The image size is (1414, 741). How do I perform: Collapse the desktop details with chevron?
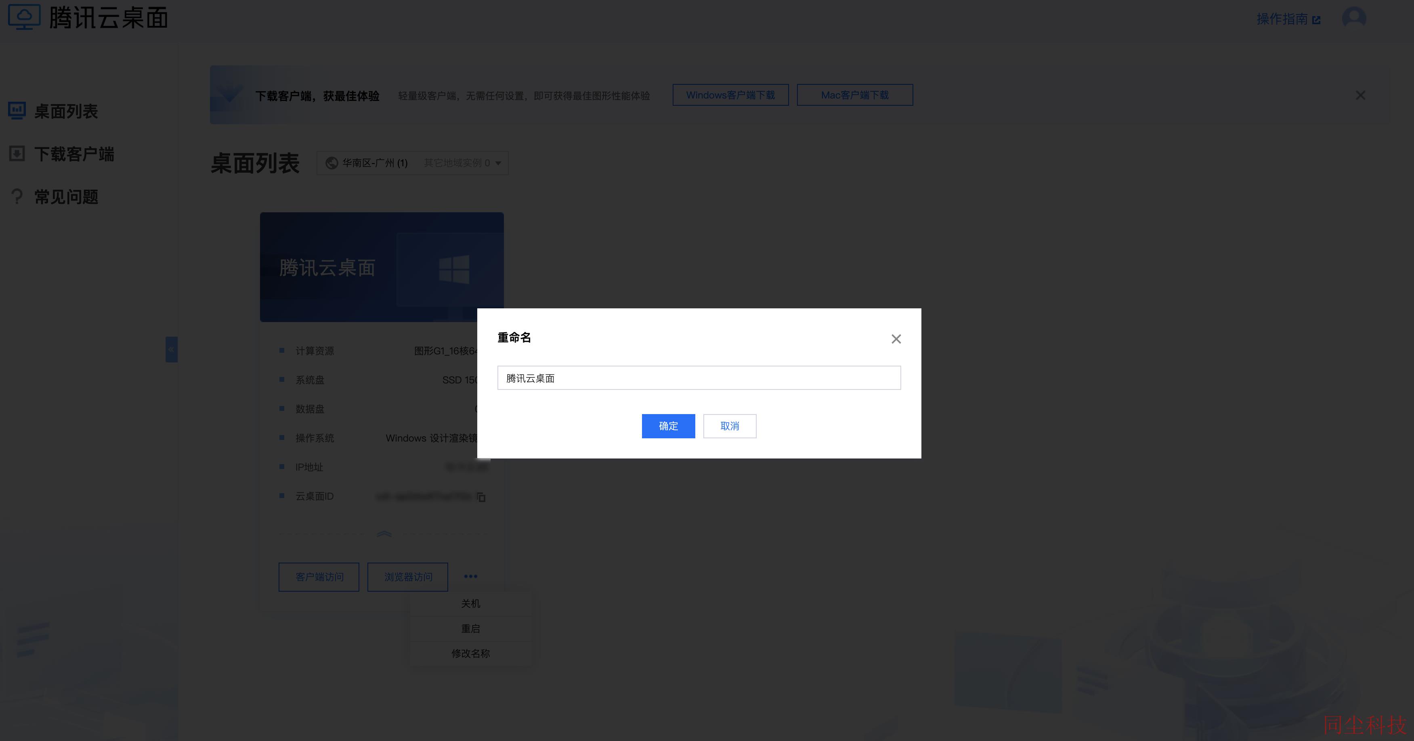pyautogui.click(x=384, y=534)
